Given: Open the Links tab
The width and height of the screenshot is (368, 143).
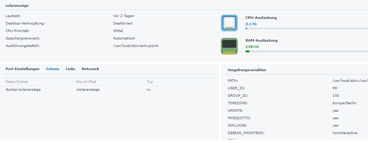Looking at the screenshot, I should pyautogui.click(x=70, y=69).
